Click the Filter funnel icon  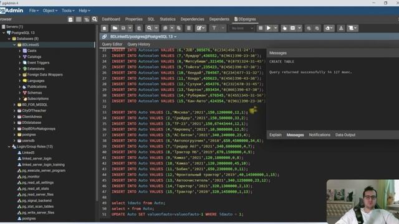click(214, 28)
